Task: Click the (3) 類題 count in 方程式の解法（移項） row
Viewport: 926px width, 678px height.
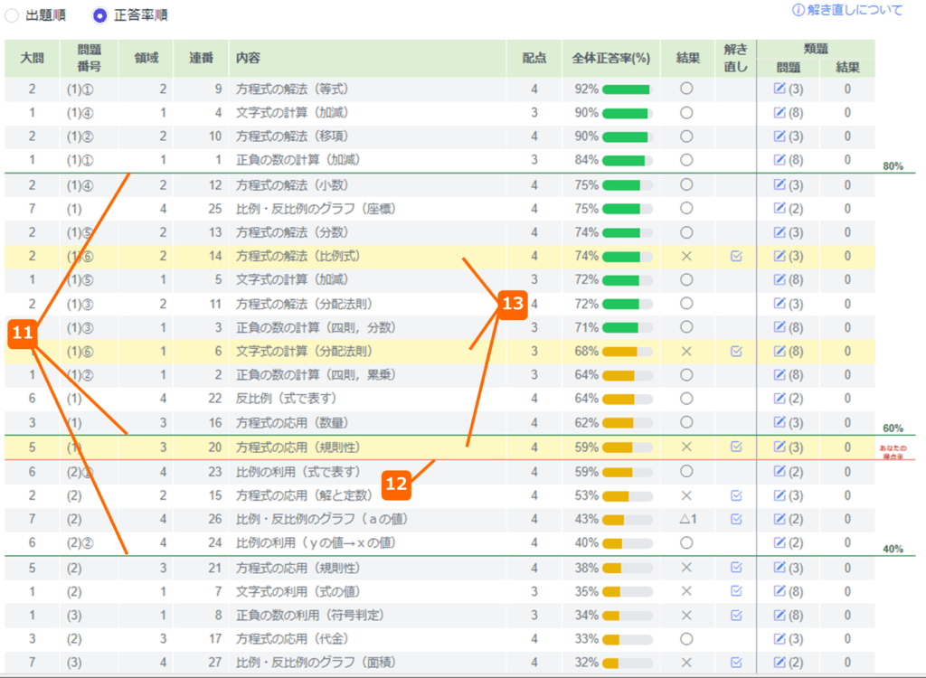Action: [795, 137]
